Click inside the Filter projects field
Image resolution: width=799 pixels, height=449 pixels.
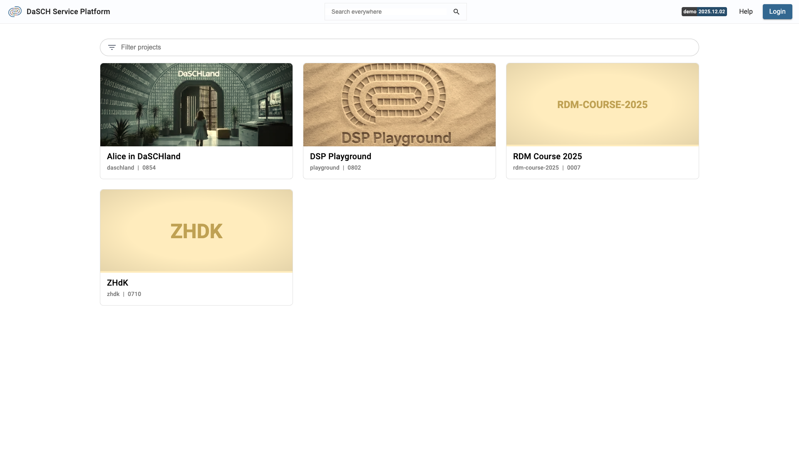click(x=250, y=47)
